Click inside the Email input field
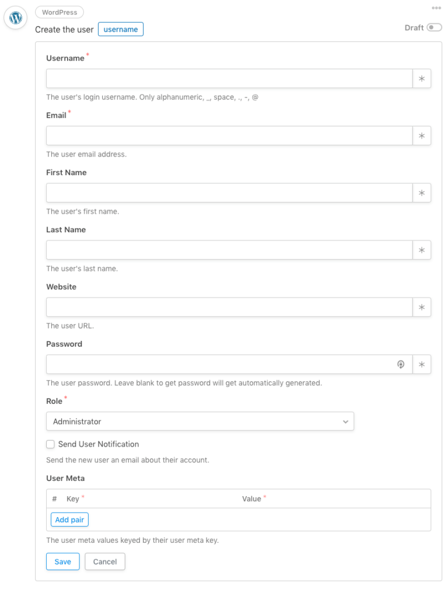This screenshot has height=589, width=448. pos(229,135)
